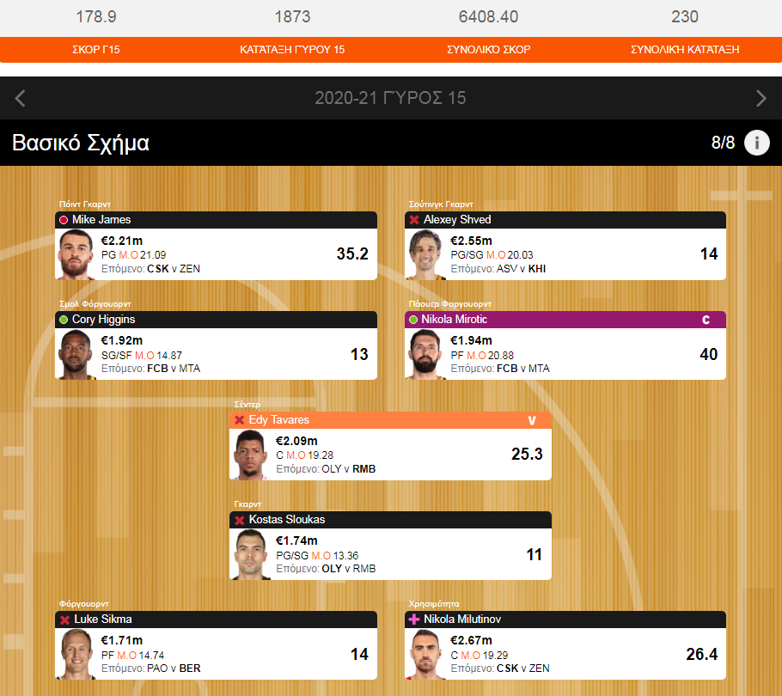Toggle vice-captain V badge on Edy Tavares
The width and height of the screenshot is (782, 696).
click(x=532, y=420)
